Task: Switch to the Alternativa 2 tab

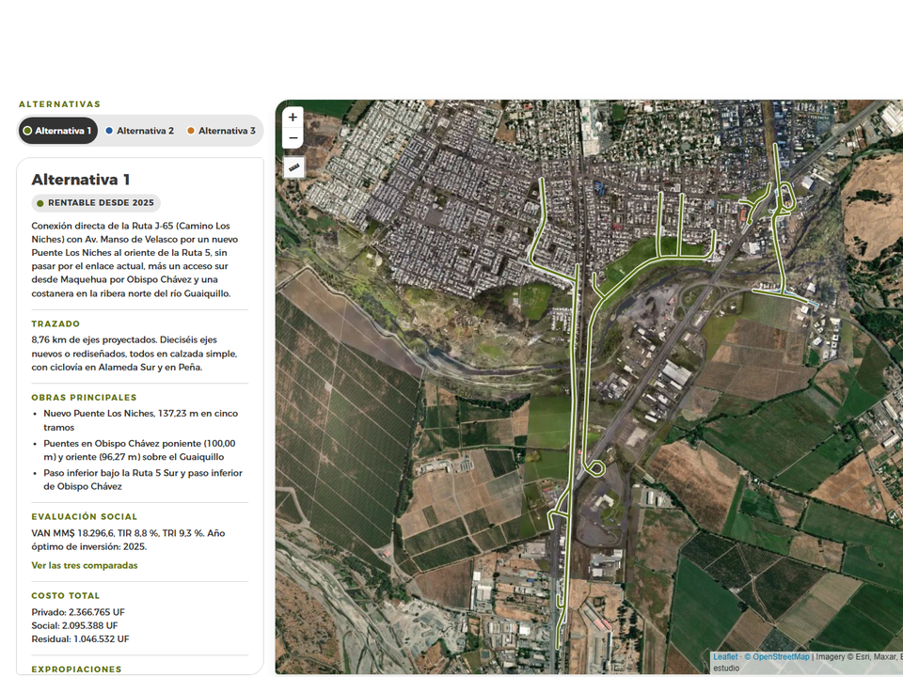Action: 140,131
